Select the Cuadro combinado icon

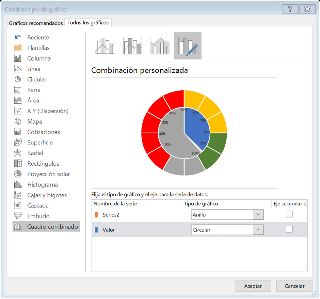pyautogui.click(x=18, y=226)
